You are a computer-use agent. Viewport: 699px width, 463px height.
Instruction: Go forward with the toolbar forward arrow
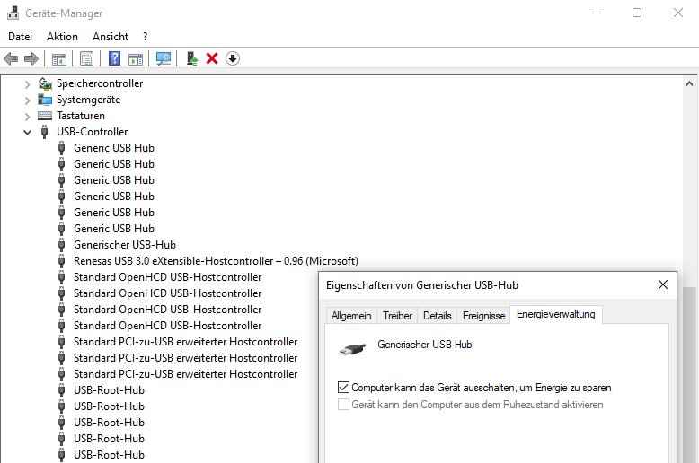(x=31, y=58)
